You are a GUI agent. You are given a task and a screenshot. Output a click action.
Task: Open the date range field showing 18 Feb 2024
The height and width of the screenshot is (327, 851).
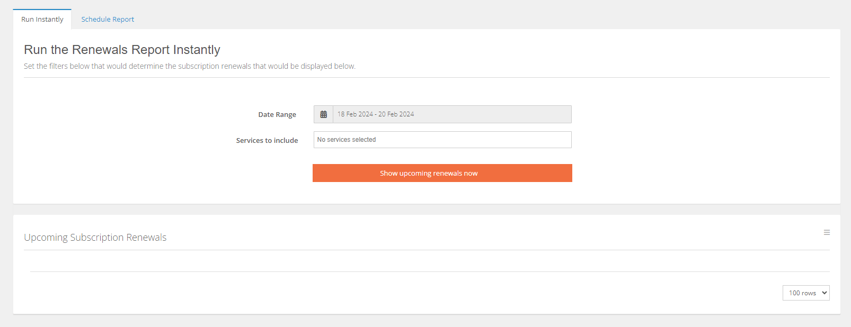[x=452, y=114]
